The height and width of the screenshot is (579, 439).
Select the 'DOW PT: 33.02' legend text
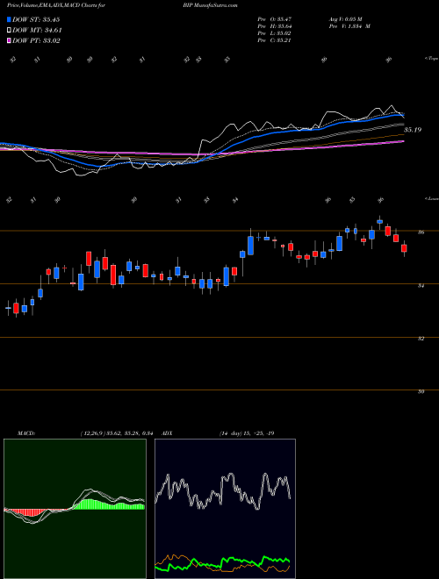coord(36,40)
